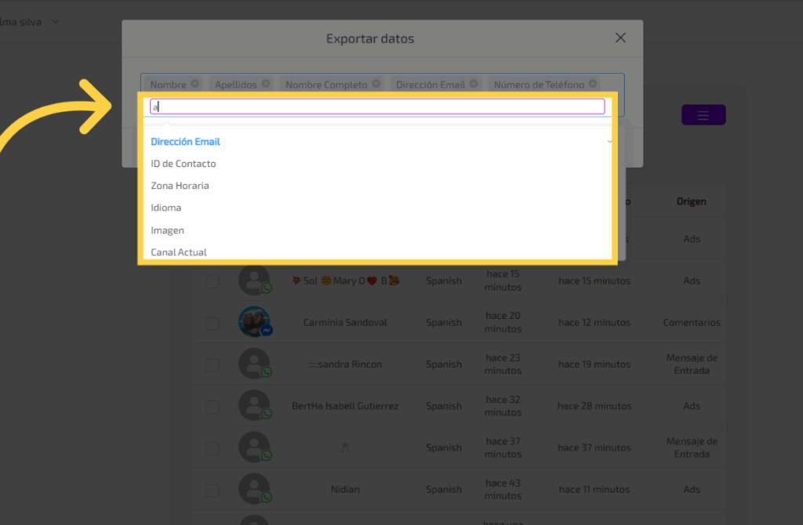Open the purple hamburger menu button
This screenshot has height=525, width=803.
tap(703, 115)
